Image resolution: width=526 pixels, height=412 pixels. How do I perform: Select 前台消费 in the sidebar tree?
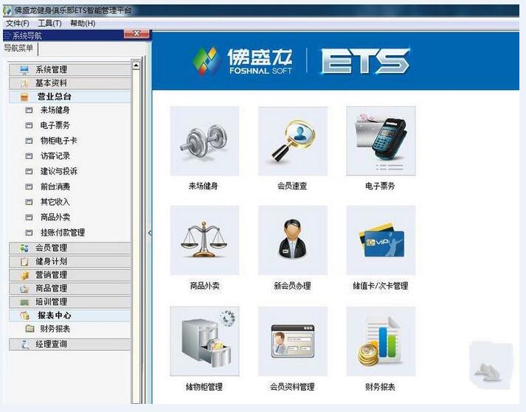(x=55, y=186)
